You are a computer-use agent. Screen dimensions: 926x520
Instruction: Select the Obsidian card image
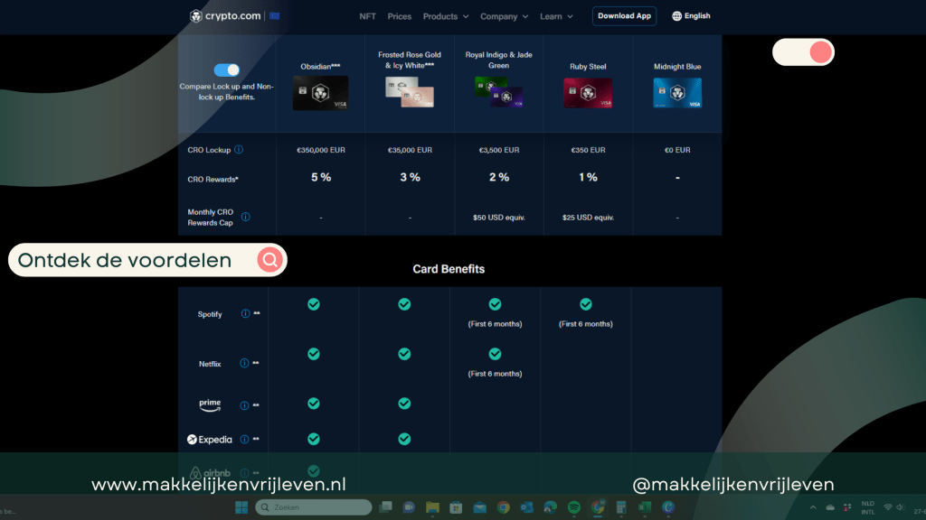pyautogui.click(x=320, y=93)
